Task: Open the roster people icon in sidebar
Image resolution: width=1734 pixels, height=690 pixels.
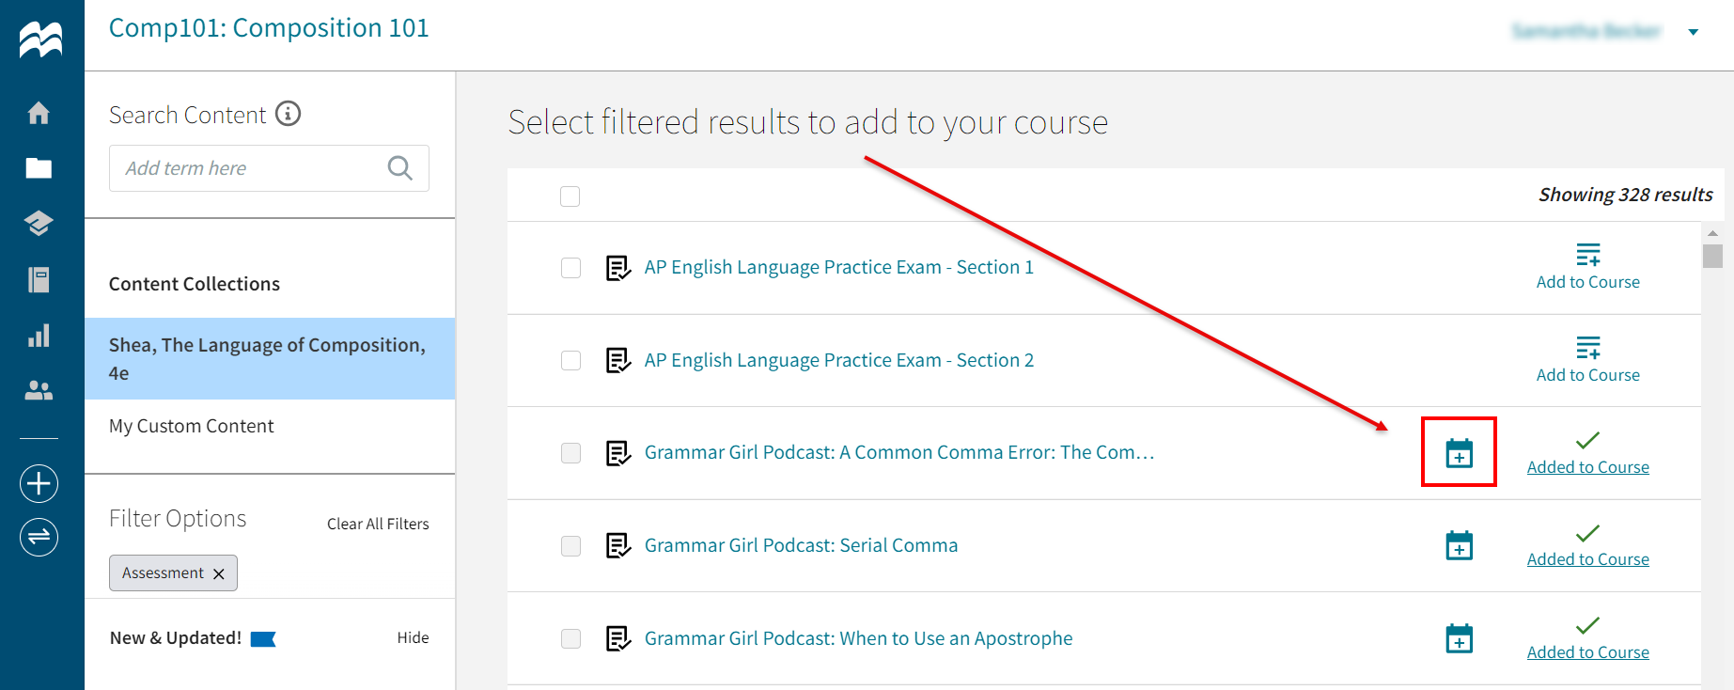Action: (39, 391)
